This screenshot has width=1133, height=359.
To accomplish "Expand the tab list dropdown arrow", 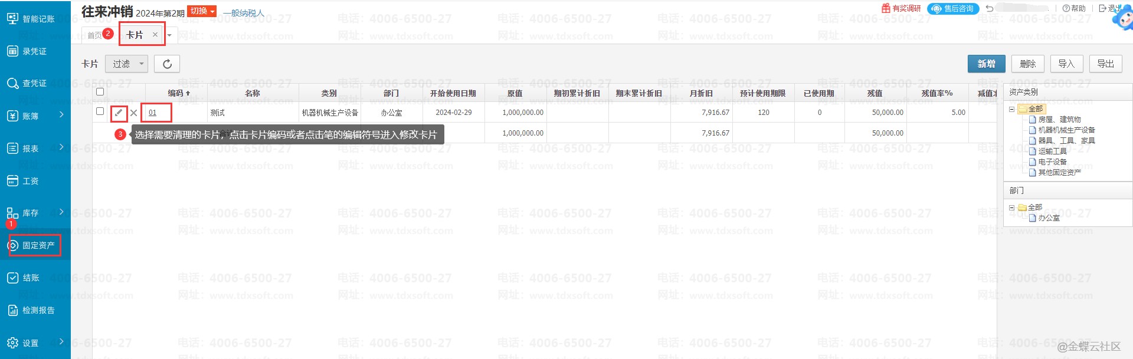I will [x=169, y=35].
